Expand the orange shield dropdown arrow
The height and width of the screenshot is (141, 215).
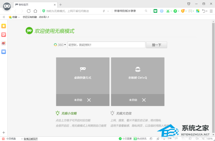[x=186, y=11]
